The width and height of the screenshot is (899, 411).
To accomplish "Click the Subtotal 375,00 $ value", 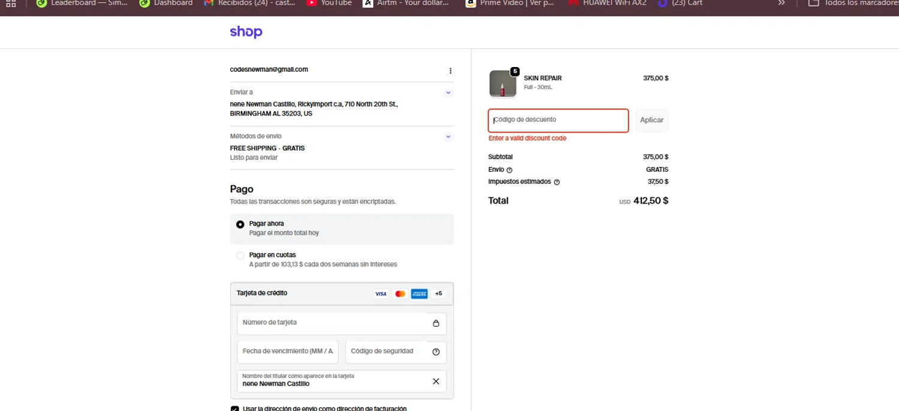I will tap(656, 157).
